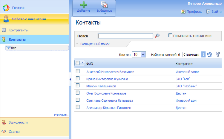Open Контрагенты in the sidebar

pos(18,30)
